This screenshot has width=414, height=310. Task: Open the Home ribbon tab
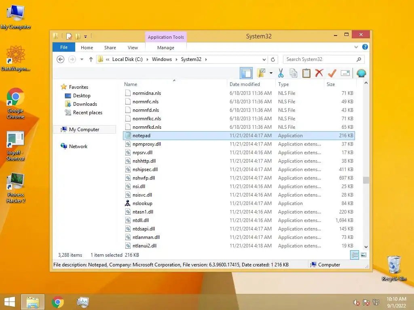(x=87, y=48)
